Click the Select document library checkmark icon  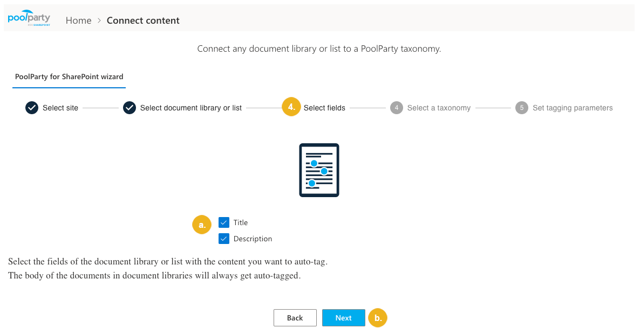(130, 108)
